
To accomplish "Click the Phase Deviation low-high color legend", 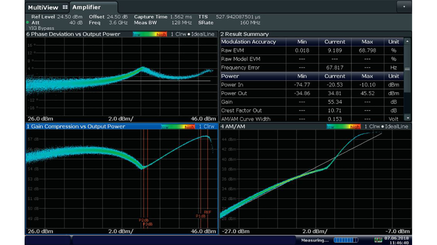I will 150,34.
